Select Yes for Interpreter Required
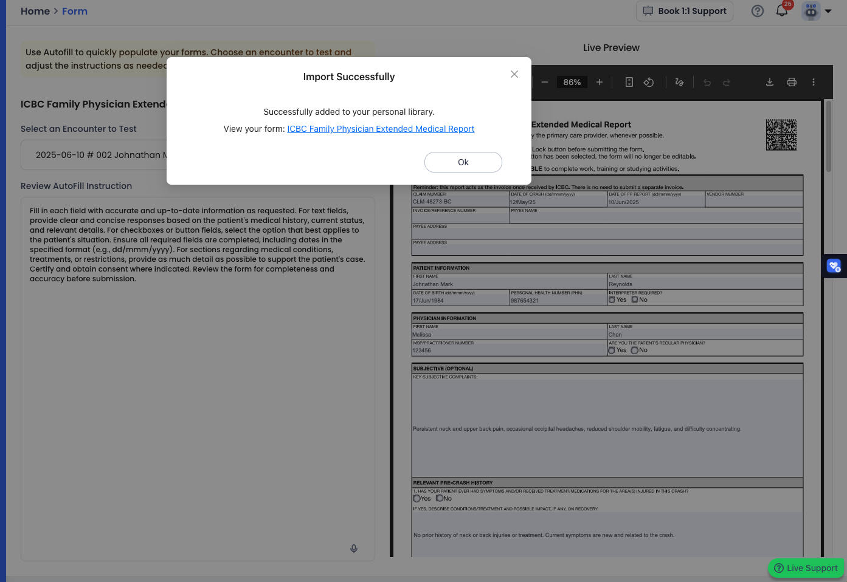Screen dimensions: 847x582 pos(612,300)
